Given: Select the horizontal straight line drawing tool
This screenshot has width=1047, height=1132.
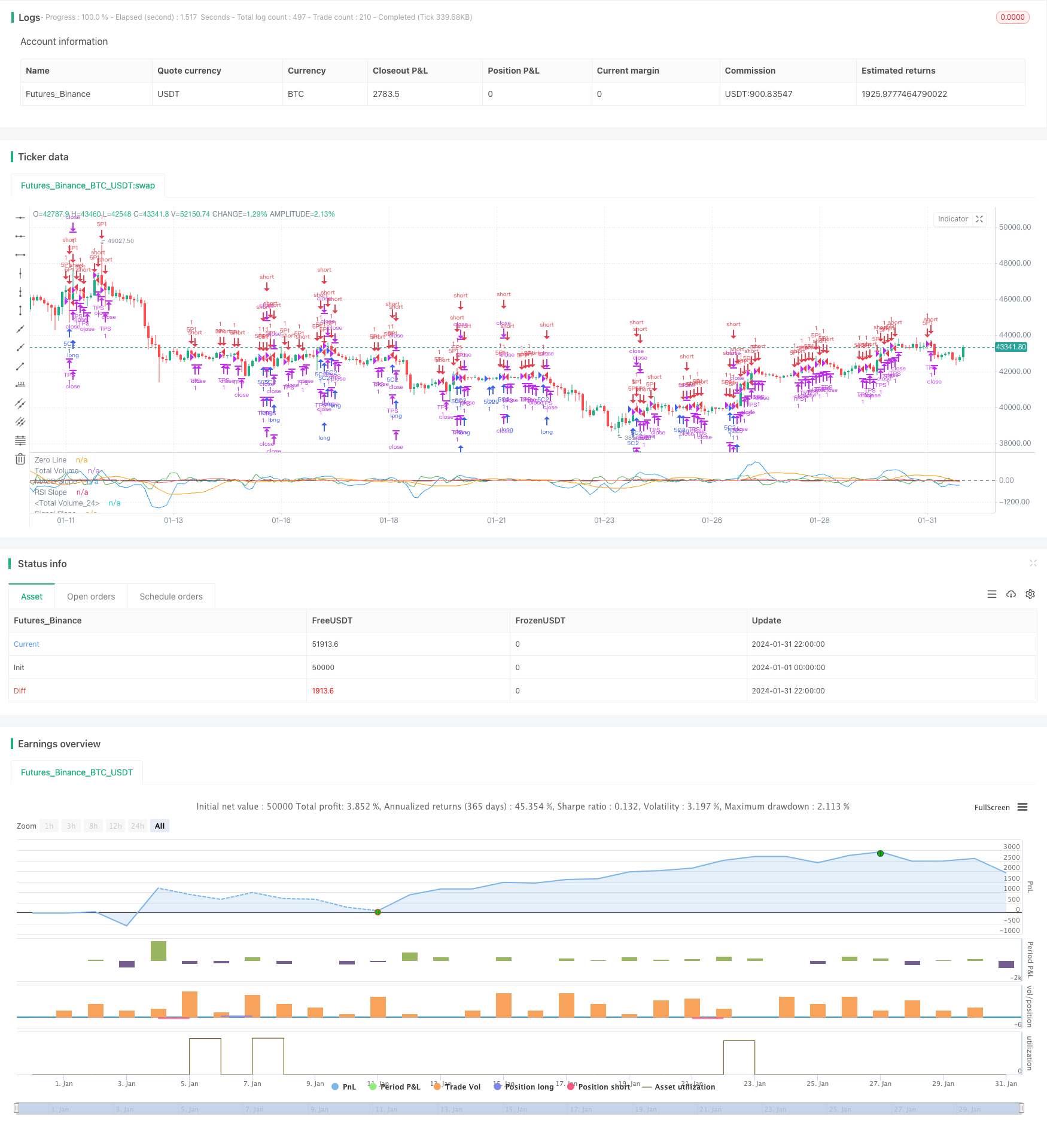Looking at the screenshot, I should pos(20,218).
